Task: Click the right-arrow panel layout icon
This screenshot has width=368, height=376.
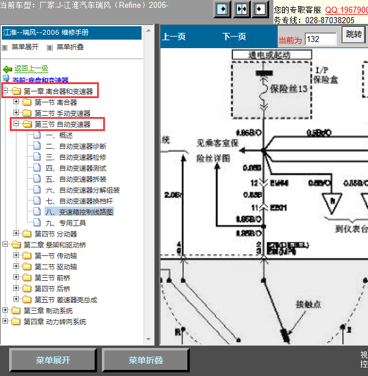Action: pos(222,9)
